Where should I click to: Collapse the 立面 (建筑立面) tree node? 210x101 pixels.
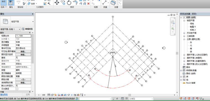184,39
